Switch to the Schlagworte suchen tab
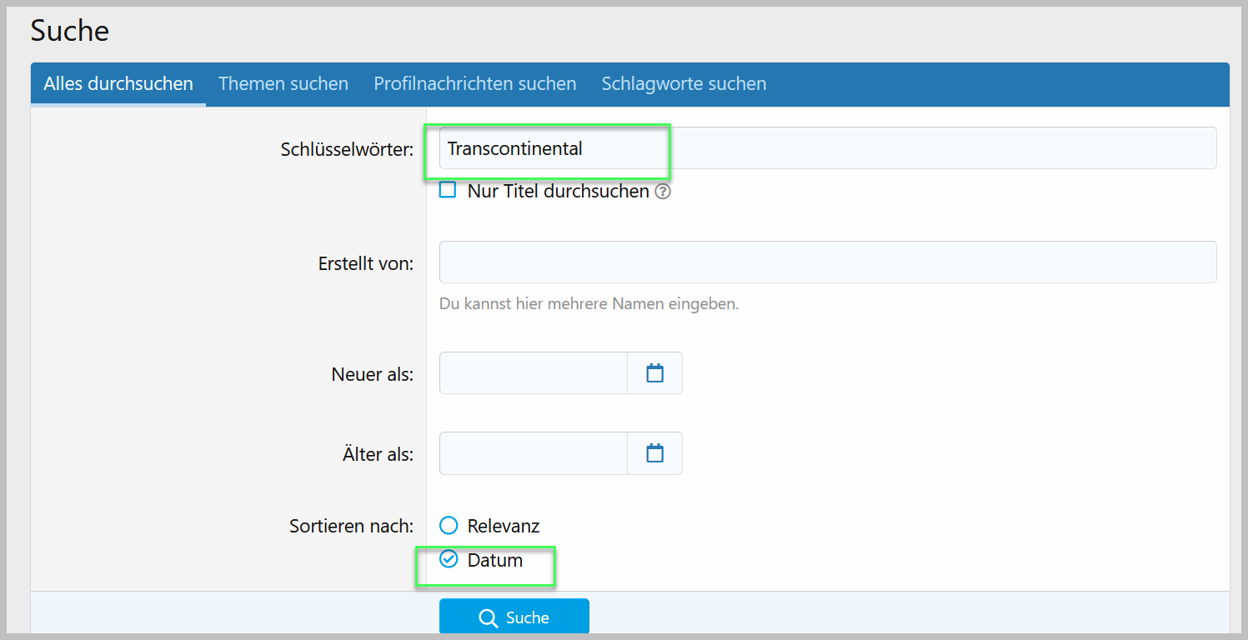 point(684,84)
